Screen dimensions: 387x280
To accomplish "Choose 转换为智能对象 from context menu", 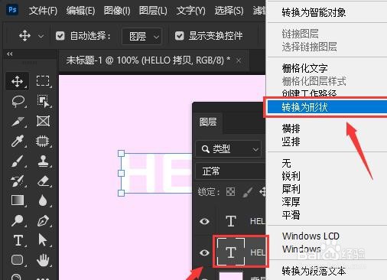I will point(314,12).
